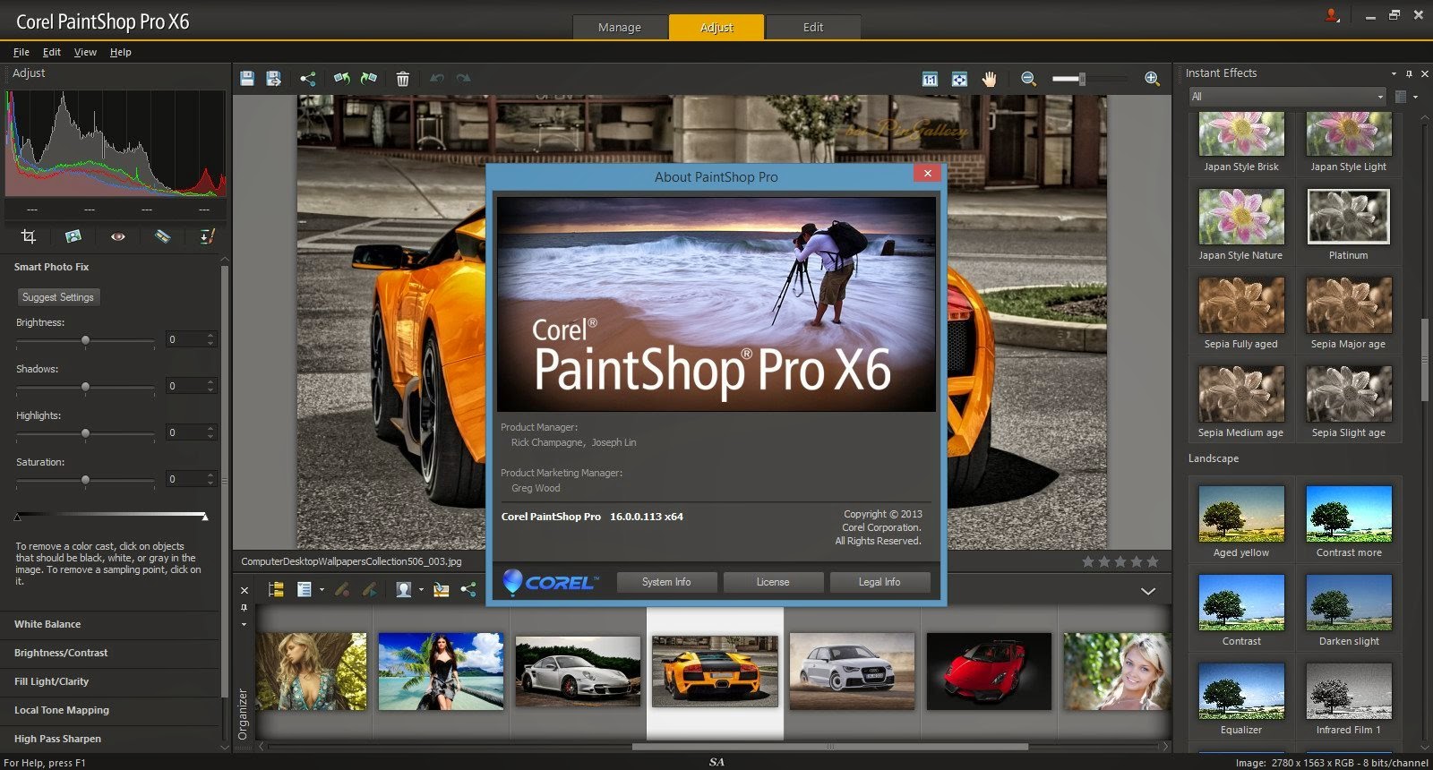The height and width of the screenshot is (770, 1433).
Task: Select the Clone brush tool icon
Action: tap(207, 236)
